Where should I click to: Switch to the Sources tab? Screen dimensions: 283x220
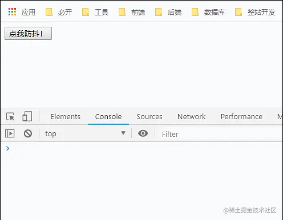[149, 116]
